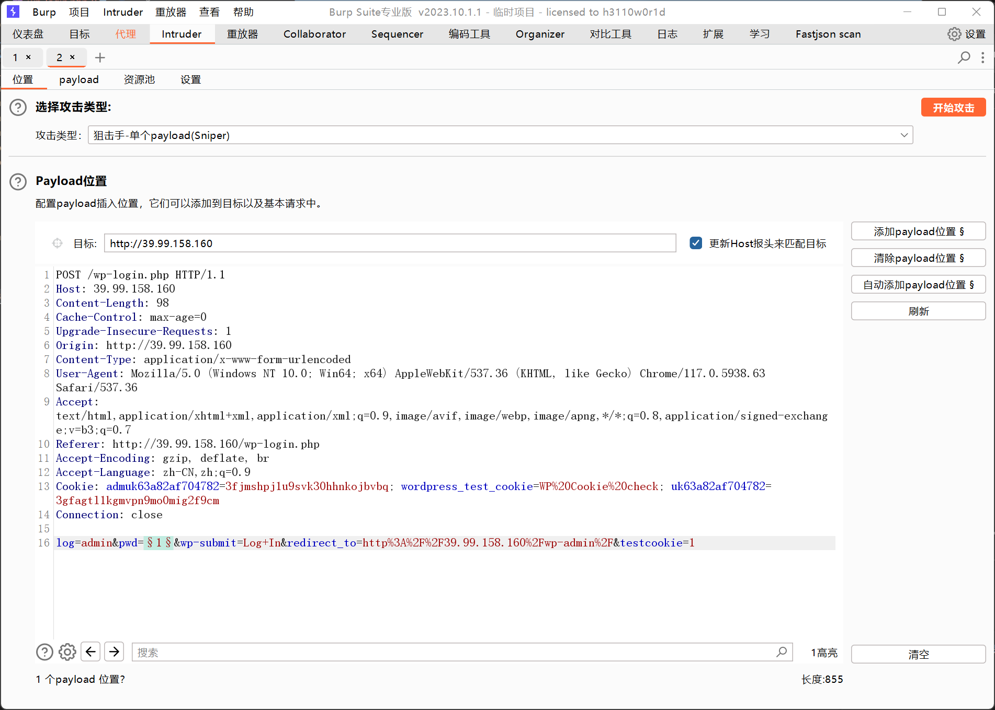Click the POST /wp-login.php request line
The image size is (995, 710).
point(140,275)
